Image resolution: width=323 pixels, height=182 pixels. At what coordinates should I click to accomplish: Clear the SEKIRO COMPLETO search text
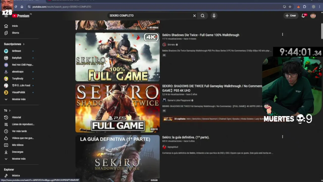click(194, 16)
